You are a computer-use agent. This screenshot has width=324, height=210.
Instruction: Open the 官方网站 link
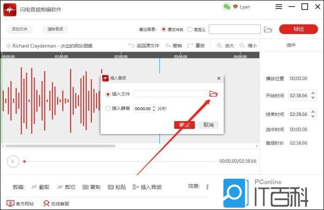click(x=20, y=204)
